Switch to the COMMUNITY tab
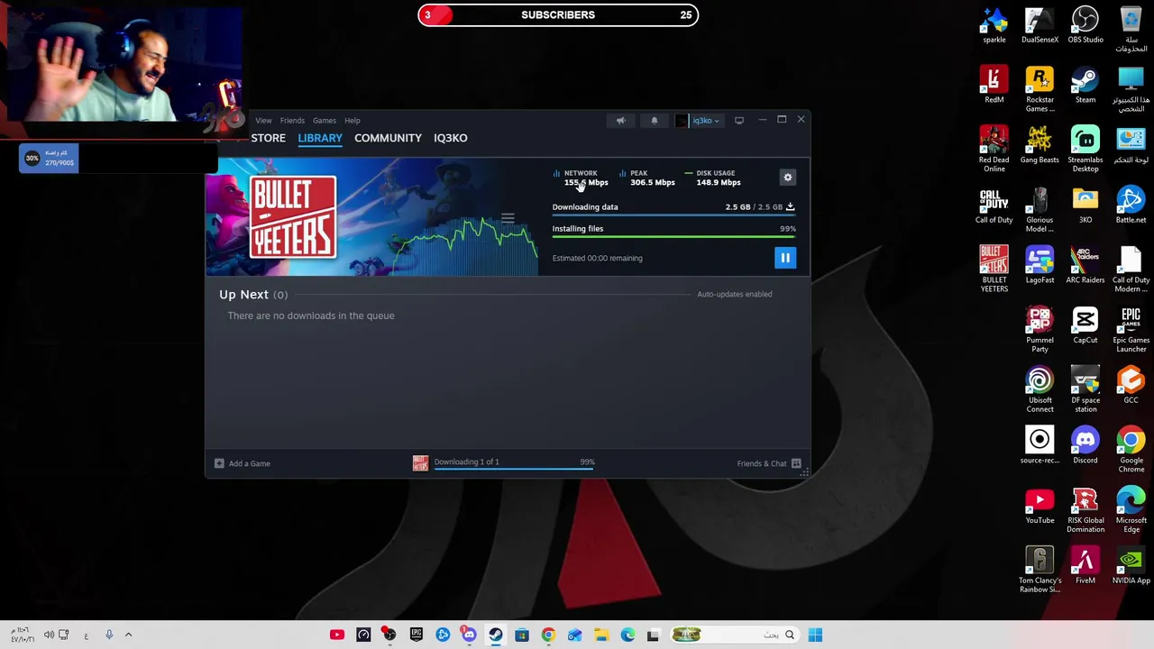 click(388, 138)
